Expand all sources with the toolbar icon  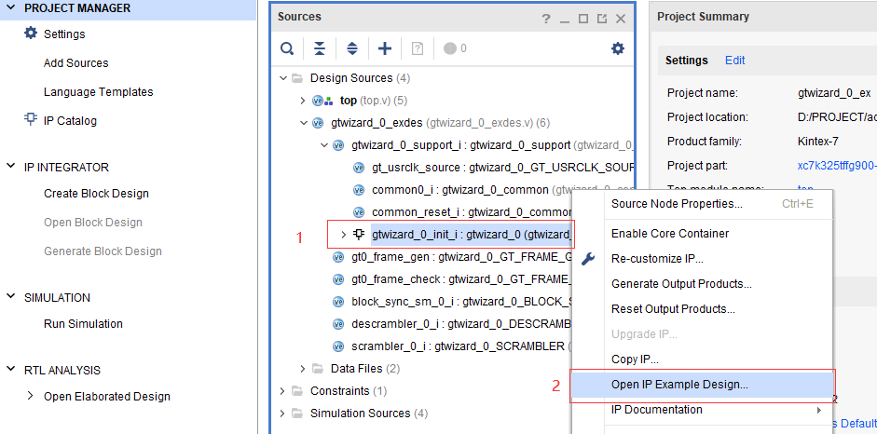[351, 49]
